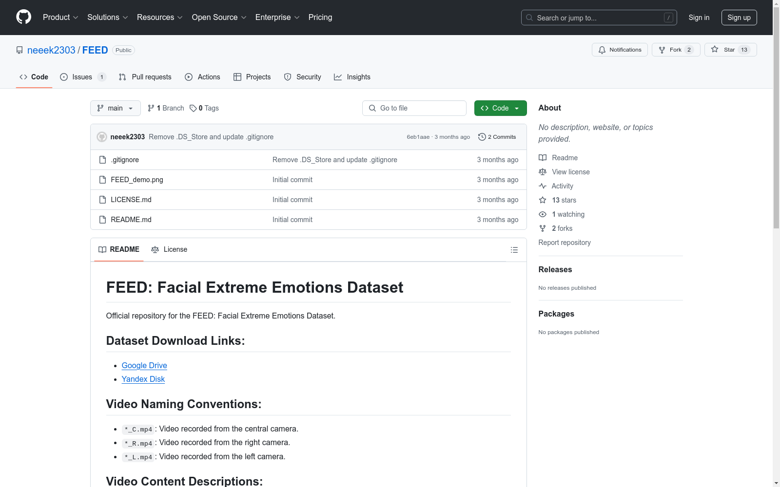Go to the Pricing page

(320, 17)
